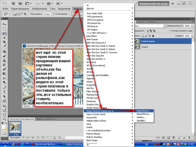The height and width of the screenshot is (147, 196).
Task: Select the Blur tool
Action: [4, 78]
